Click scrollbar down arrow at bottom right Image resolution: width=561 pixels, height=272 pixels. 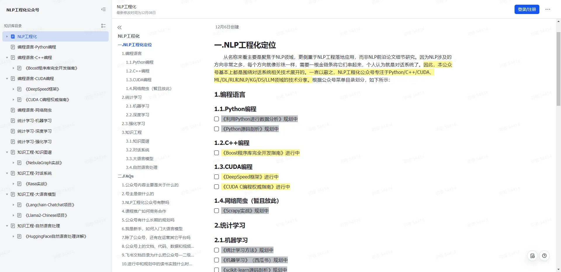(558, 269)
